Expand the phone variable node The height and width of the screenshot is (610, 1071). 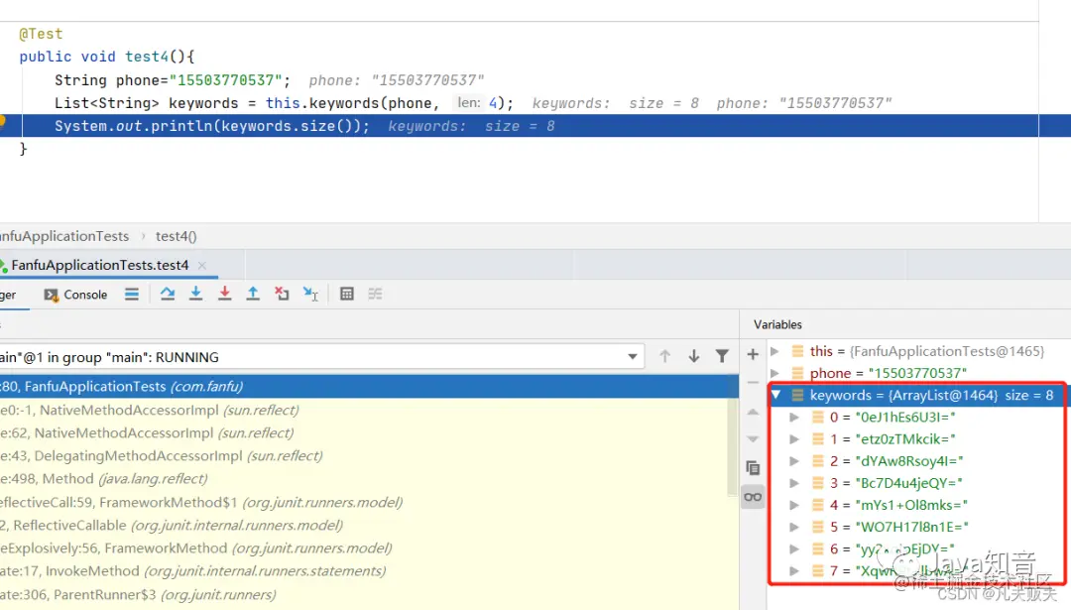tap(774, 373)
